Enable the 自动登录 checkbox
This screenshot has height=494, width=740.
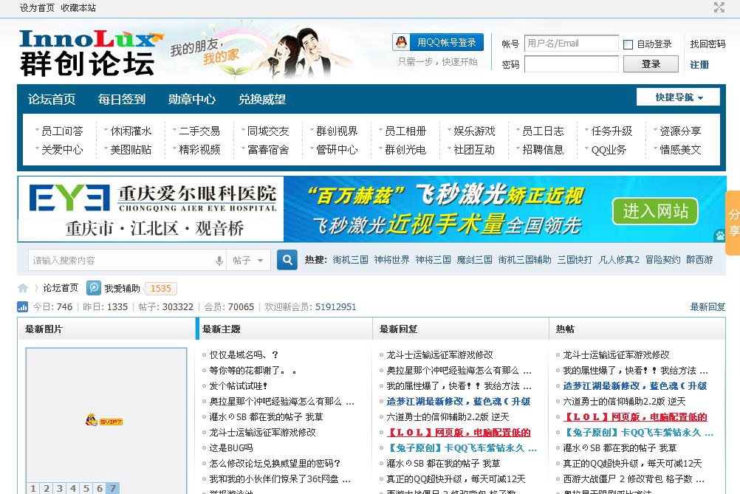[628, 44]
